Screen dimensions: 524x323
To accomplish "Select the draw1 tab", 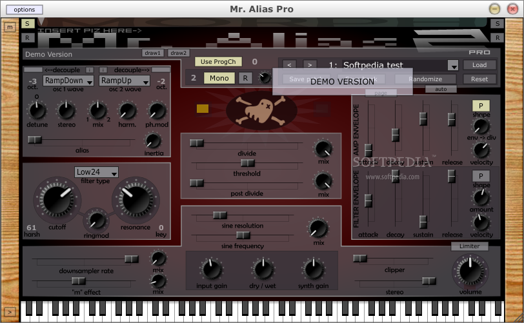I will [153, 53].
